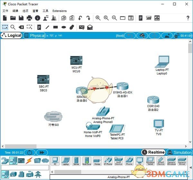Click Power Cycle Devices button
The height and width of the screenshot is (180, 193).
pyautogui.click(x=30, y=152)
